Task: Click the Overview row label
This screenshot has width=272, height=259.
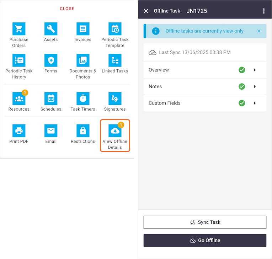Action: click(x=159, y=70)
